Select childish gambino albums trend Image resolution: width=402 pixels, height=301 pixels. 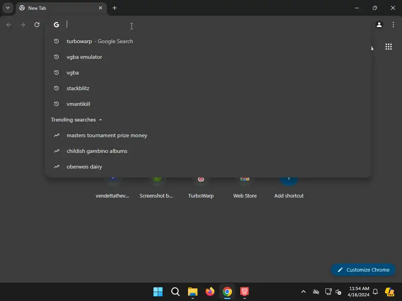pyautogui.click(x=208, y=151)
